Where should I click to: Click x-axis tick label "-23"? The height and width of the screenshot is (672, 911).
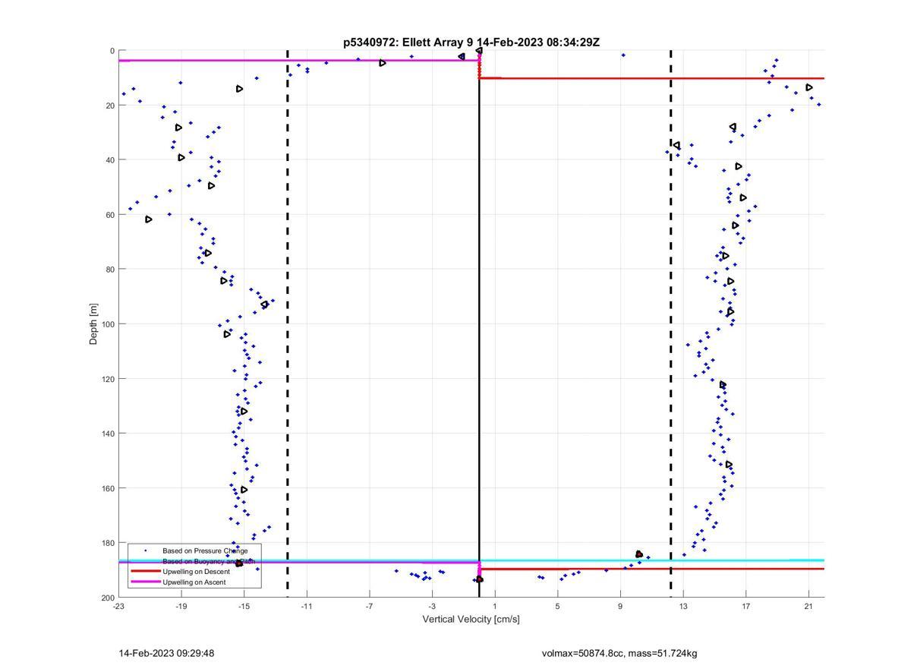click(118, 606)
